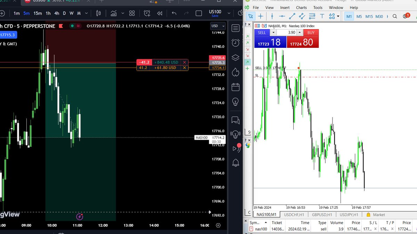Switch to the USDJPY,H1 chart tab

[x=349, y=215]
